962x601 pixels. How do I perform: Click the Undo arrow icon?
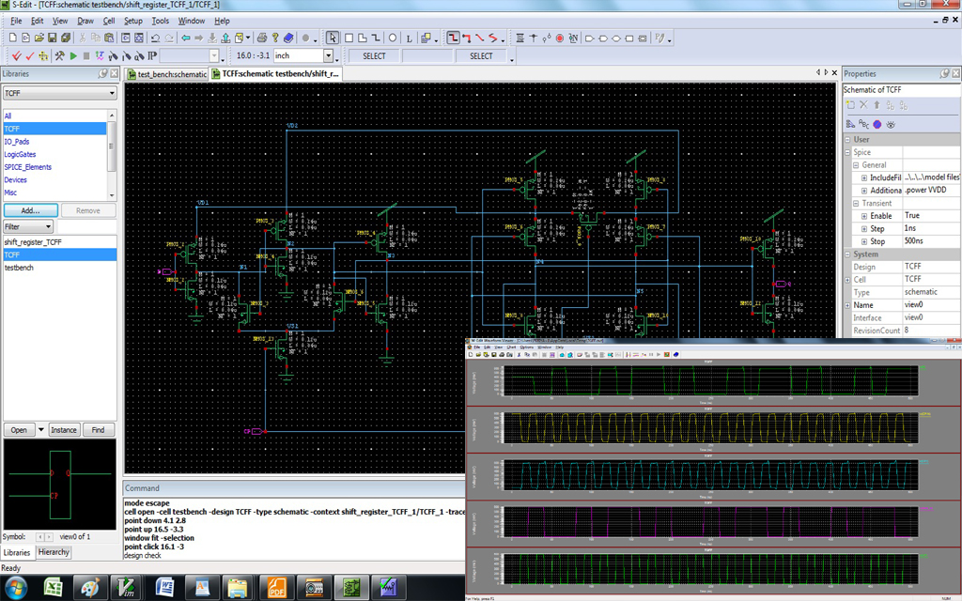pos(155,38)
